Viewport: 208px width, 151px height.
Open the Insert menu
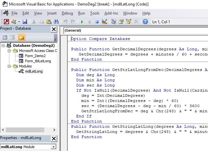pyautogui.click(x=52, y=13)
